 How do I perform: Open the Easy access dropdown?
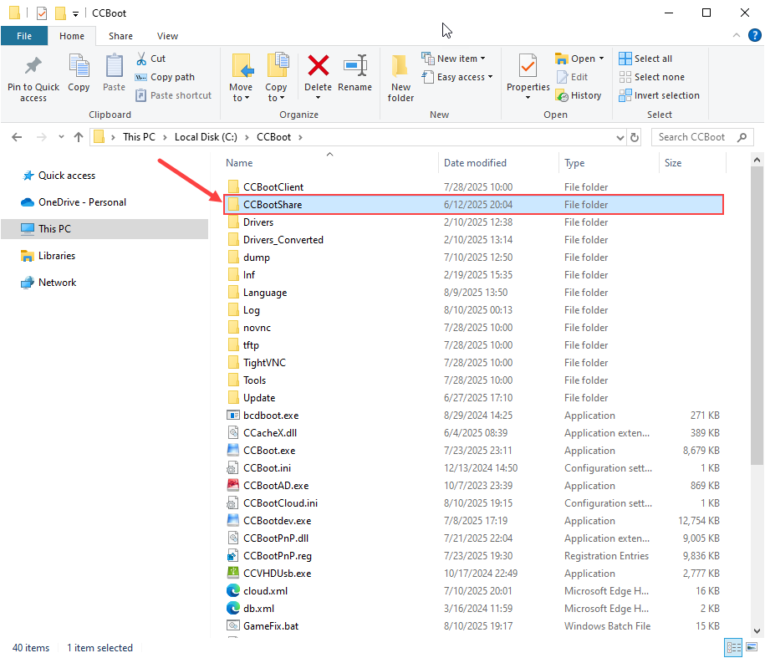[x=465, y=77]
